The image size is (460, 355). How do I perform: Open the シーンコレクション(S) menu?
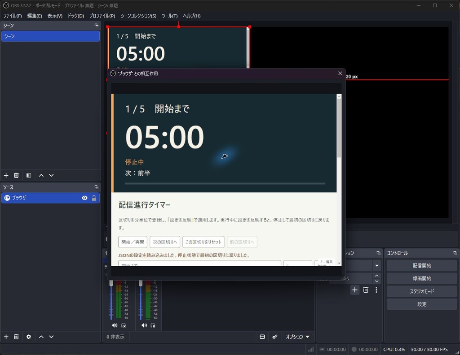pos(138,16)
